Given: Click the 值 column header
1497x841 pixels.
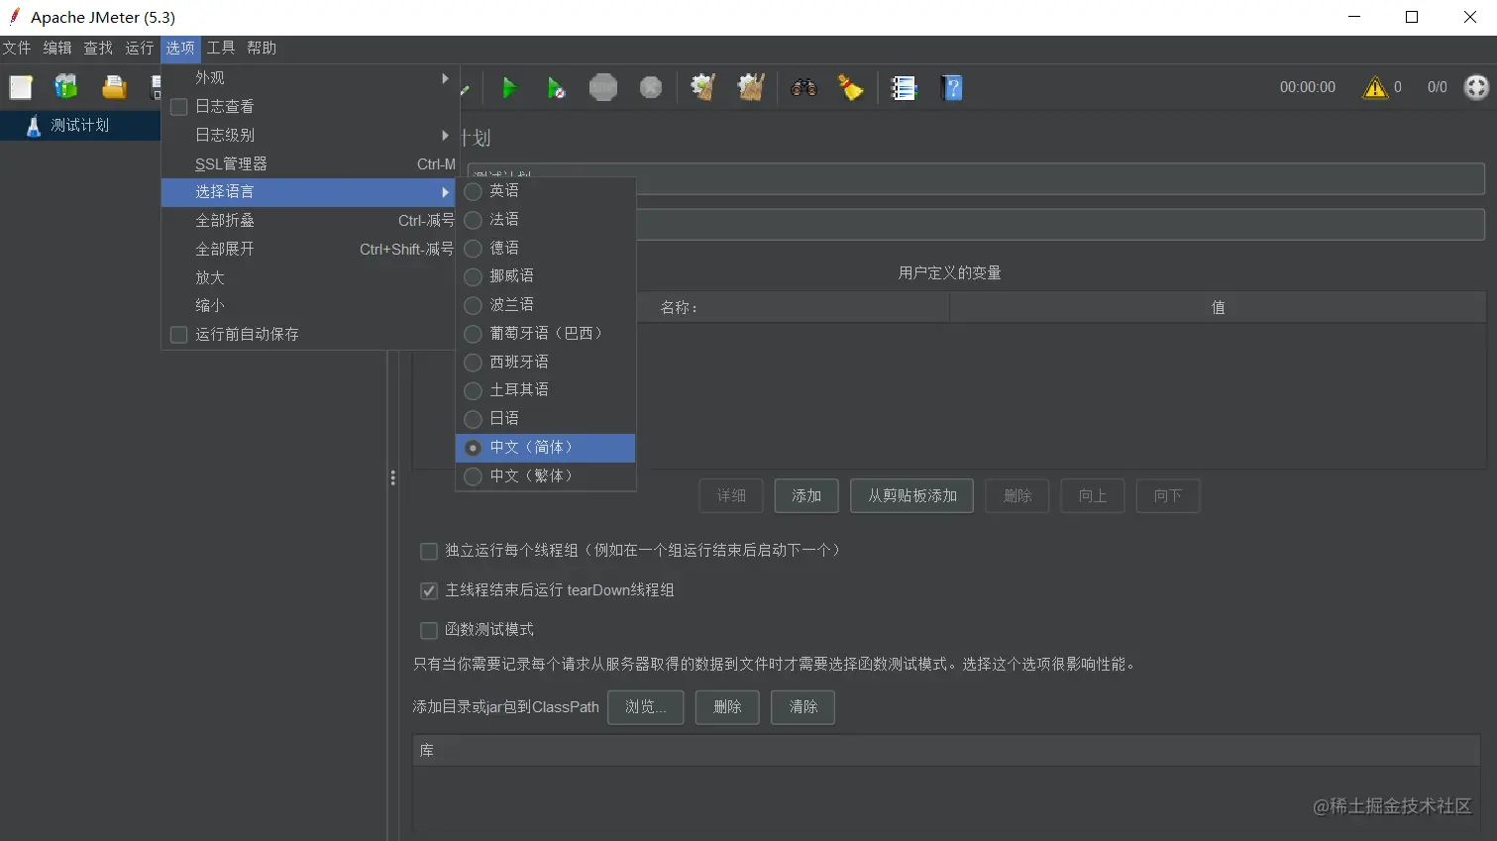Looking at the screenshot, I should (x=1218, y=308).
